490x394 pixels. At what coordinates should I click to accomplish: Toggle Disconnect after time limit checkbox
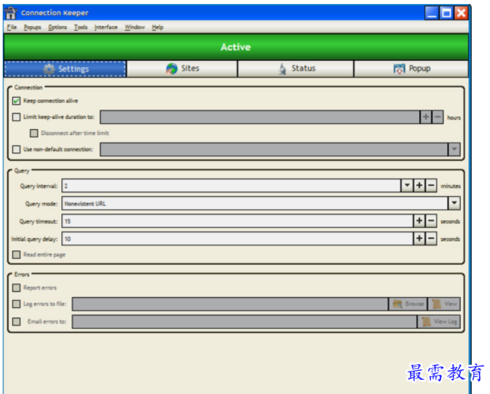coord(34,133)
